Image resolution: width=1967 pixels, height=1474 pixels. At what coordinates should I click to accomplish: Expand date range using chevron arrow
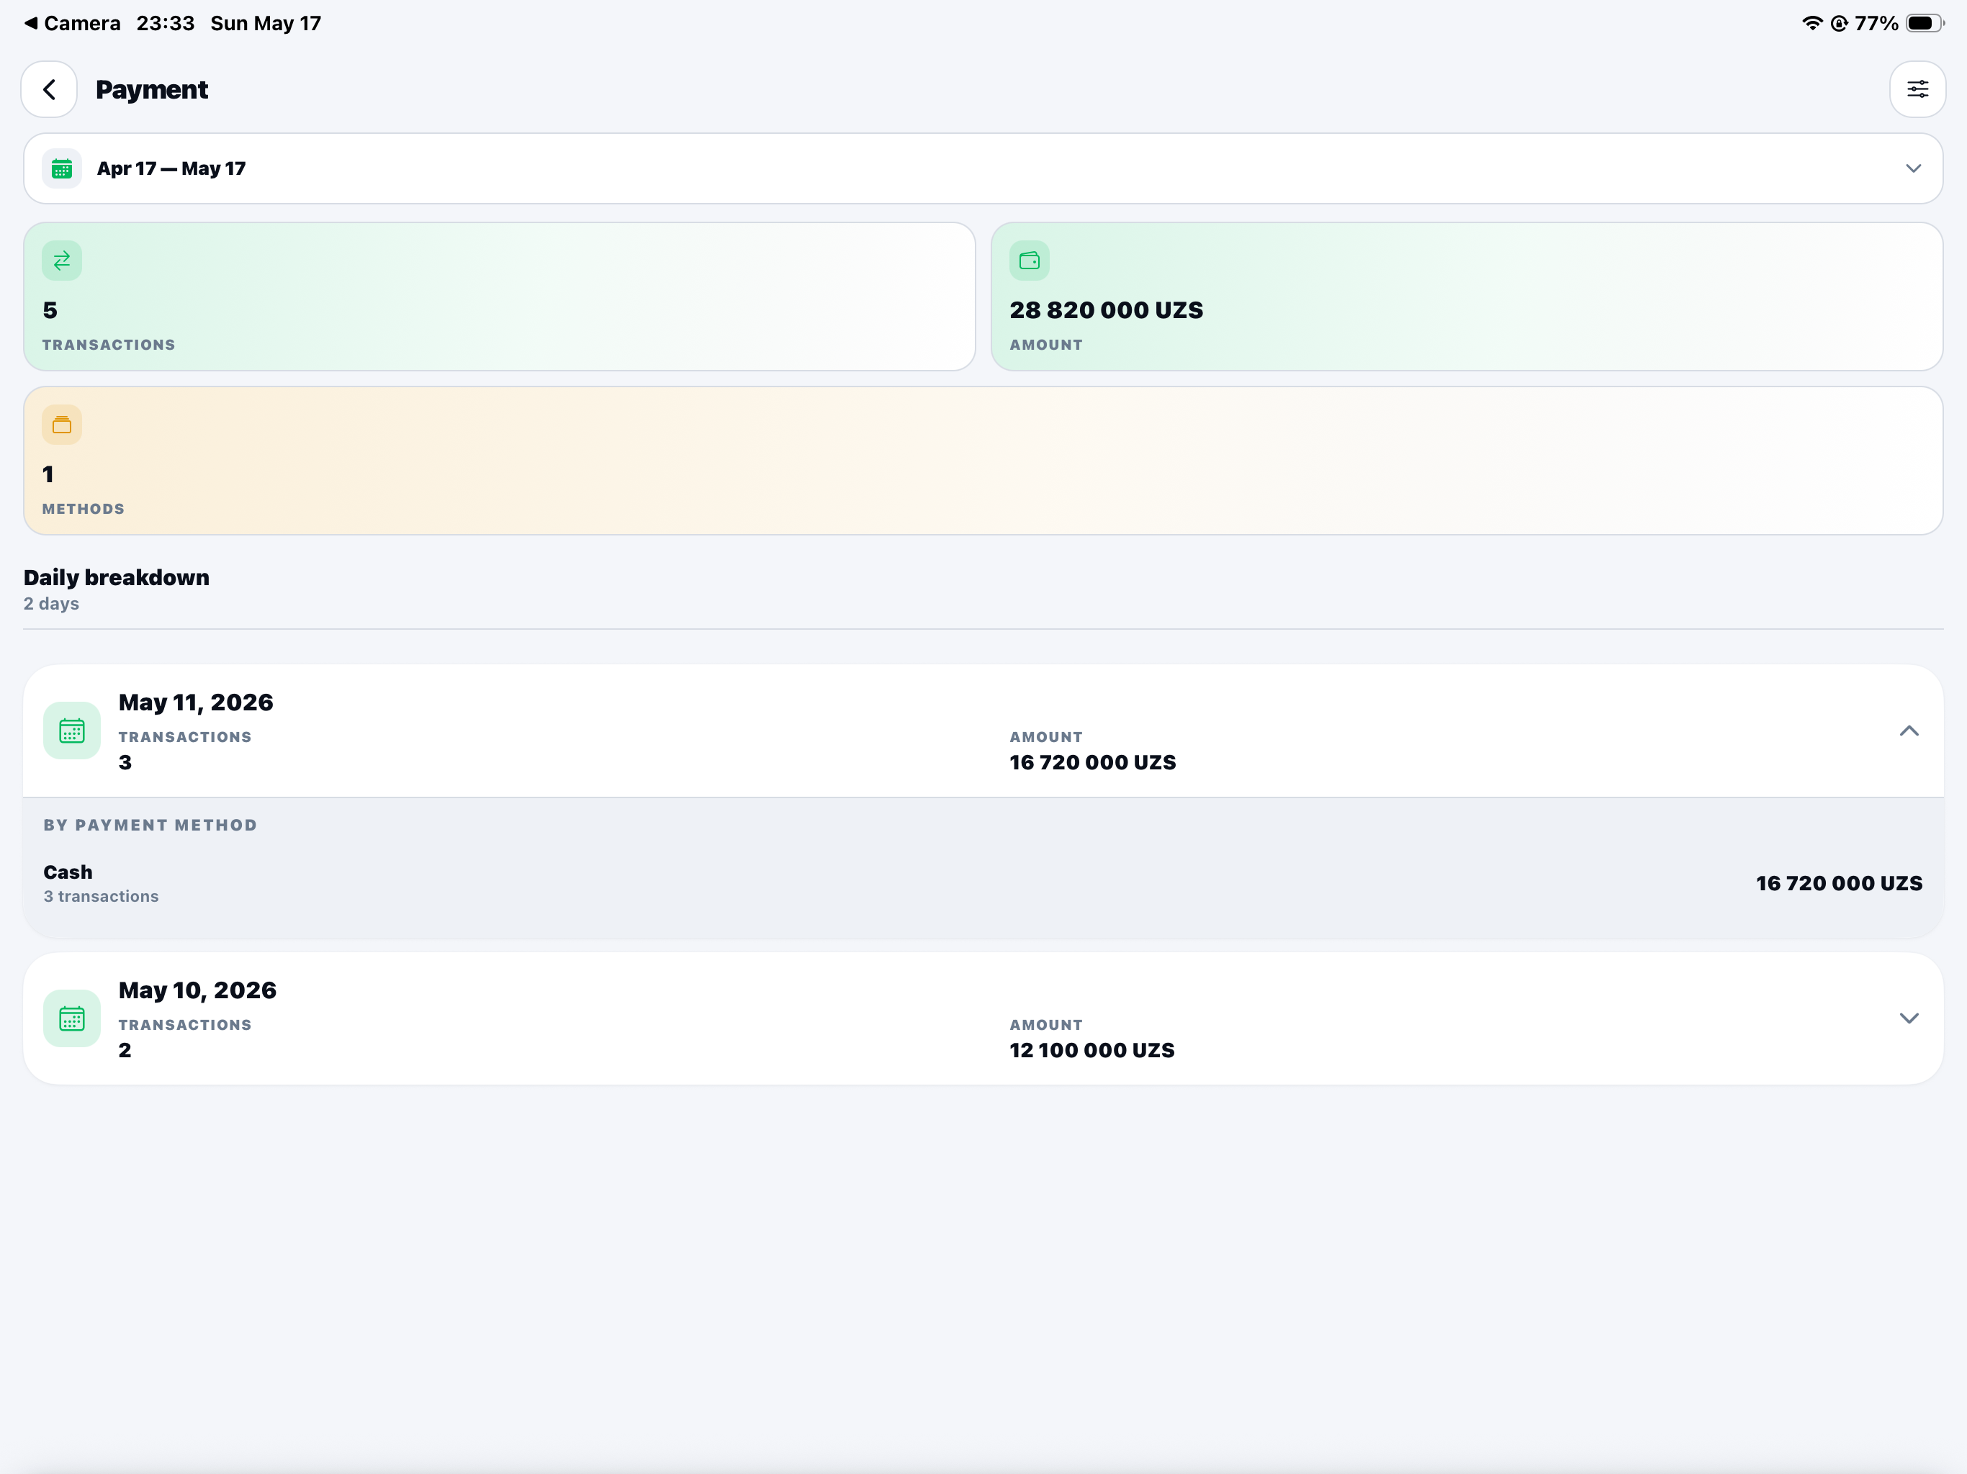(x=1913, y=169)
